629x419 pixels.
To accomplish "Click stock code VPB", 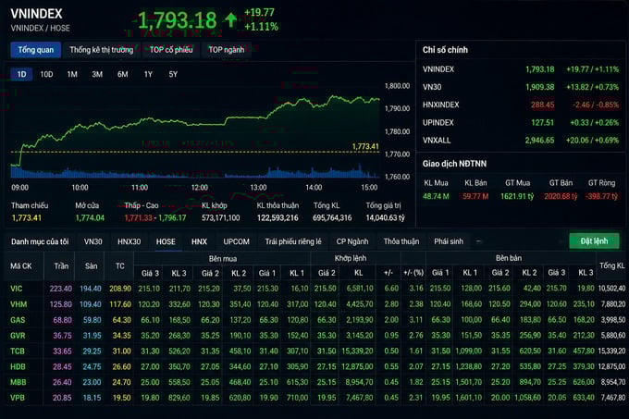I will [x=18, y=398].
